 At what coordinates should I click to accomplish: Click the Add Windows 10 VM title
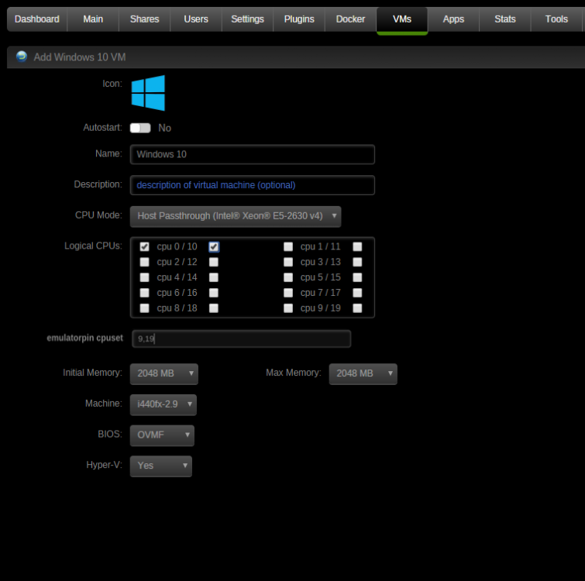[80, 57]
